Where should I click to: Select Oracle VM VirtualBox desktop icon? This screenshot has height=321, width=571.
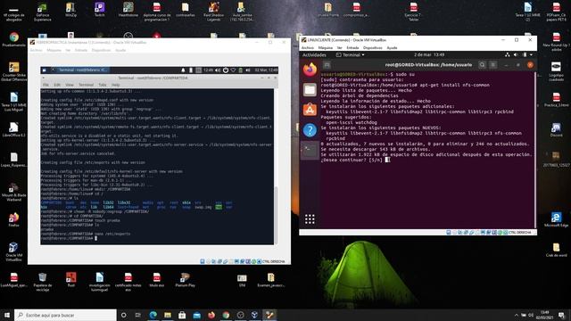click(x=14, y=251)
